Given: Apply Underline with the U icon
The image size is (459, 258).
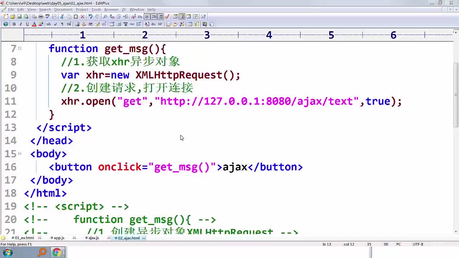Looking at the screenshot, I should [x=27, y=24].
